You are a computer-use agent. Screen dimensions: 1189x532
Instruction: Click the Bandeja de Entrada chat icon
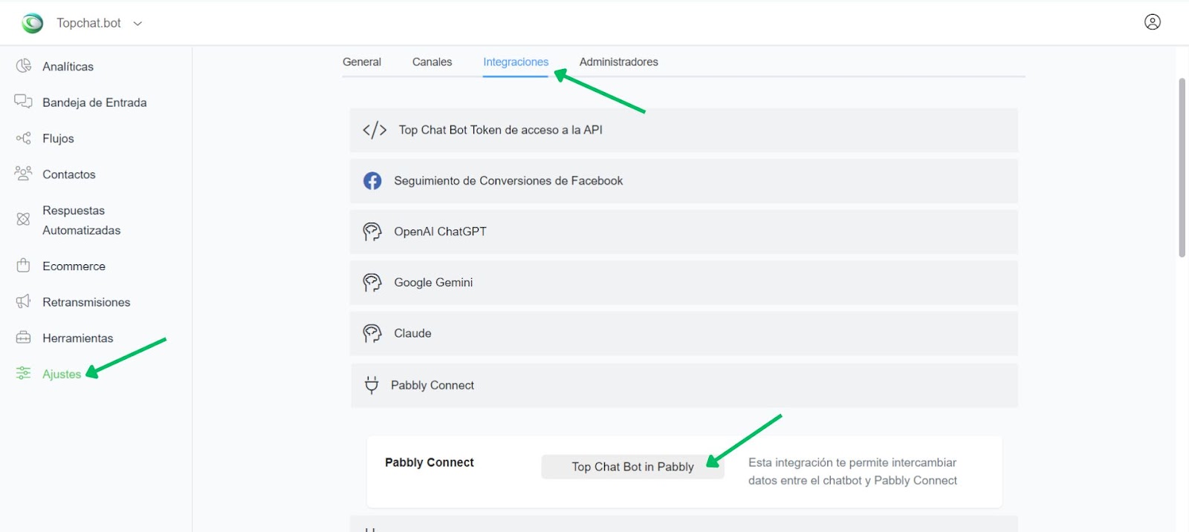click(x=24, y=102)
